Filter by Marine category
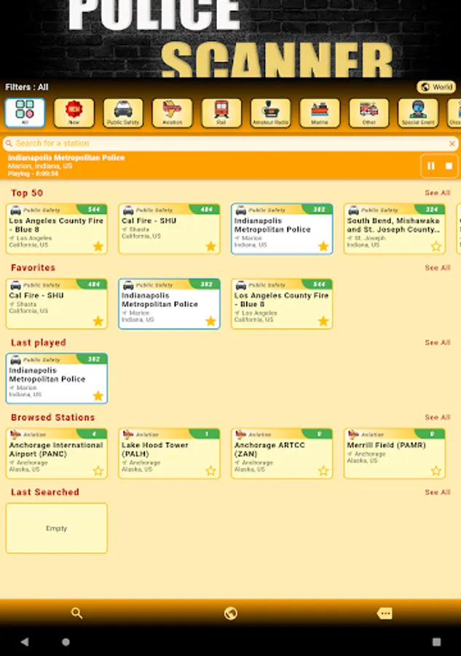This screenshot has width=461, height=656. 320,112
